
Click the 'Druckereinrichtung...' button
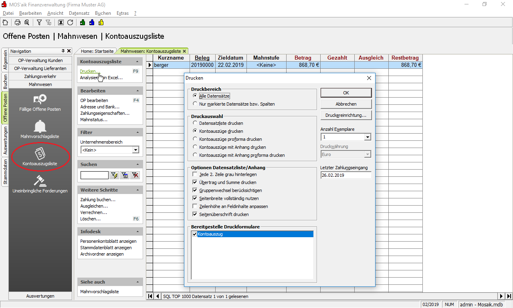(346, 115)
